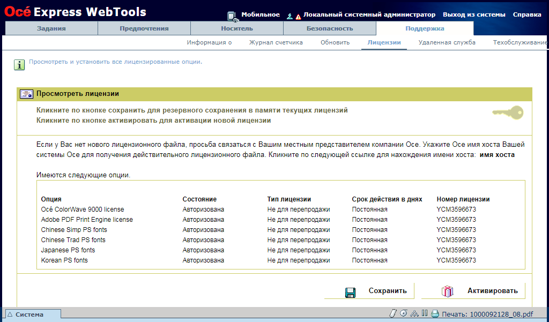
Task: Click the Océ Express WebTools logo
Action: (75, 12)
